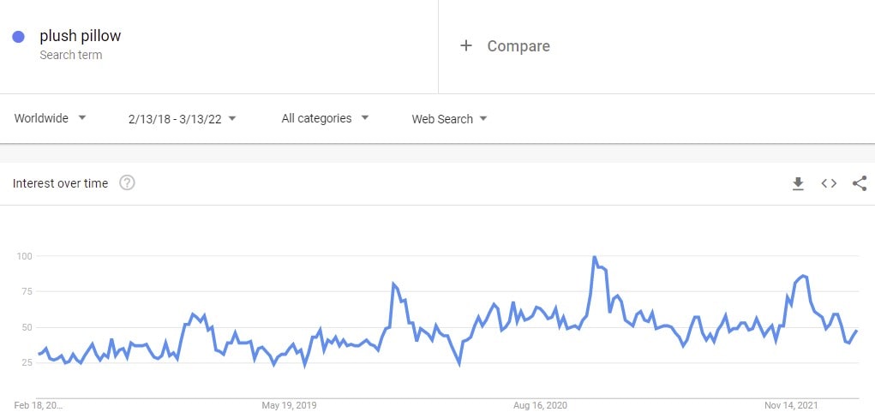
Task: Click the highest peak on the chart
Action: pyautogui.click(x=594, y=257)
